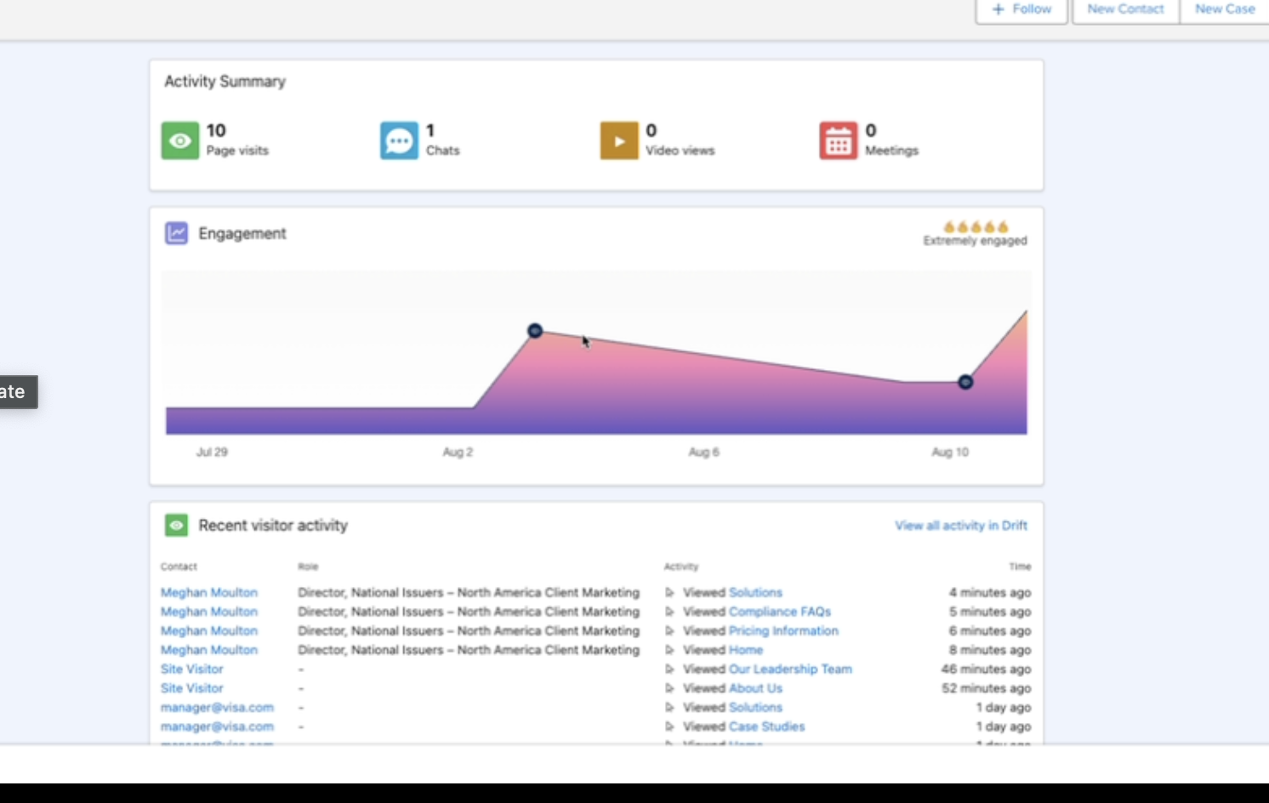Click the green Page visits eye icon

pyautogui.click(x=180, y=140)
